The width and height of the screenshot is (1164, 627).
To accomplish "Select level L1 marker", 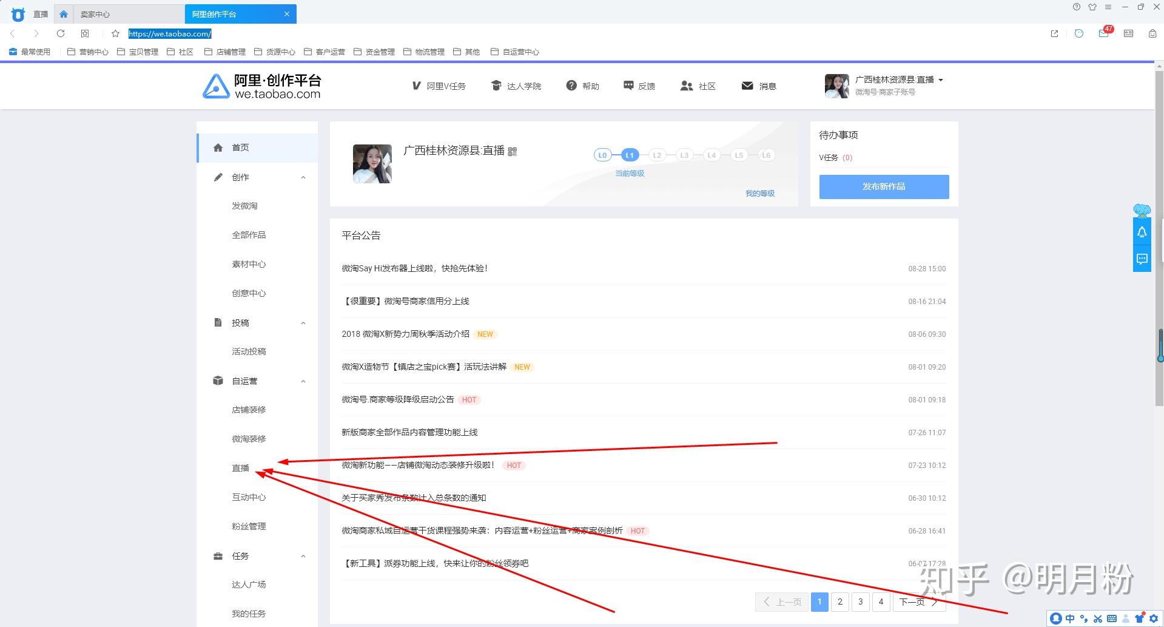I will pyautogui.click(x=630, y=155).
